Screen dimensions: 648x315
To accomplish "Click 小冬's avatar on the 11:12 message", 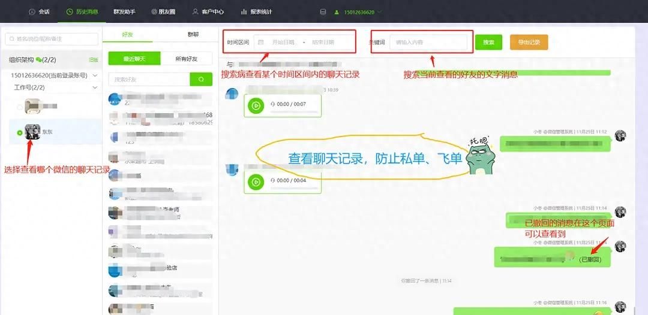I will pyautogui.click(x=620, y=136).
